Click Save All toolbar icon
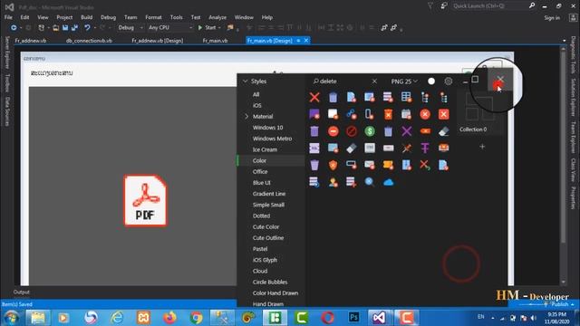Viewport: 580px width, 326px height. (x=74, y=28)
